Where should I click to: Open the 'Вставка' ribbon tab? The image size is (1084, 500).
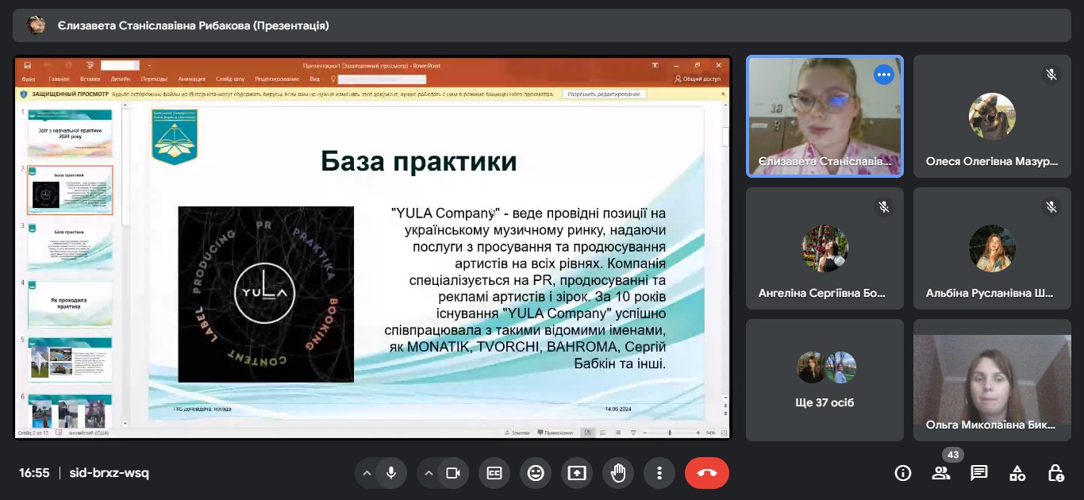pyautogui.click(x=90, y=79)
